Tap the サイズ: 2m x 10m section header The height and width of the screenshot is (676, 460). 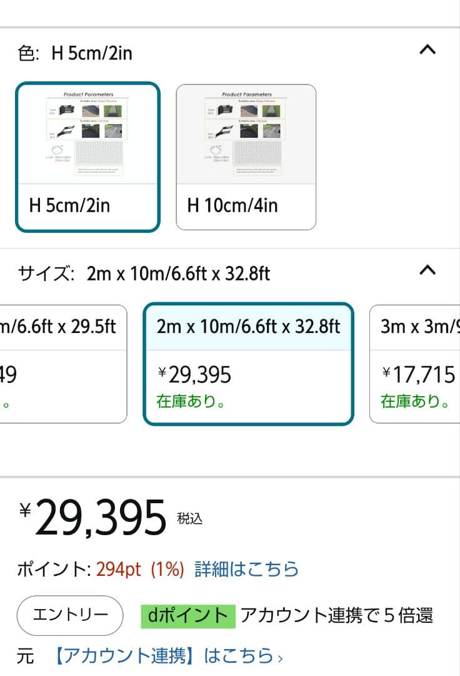pyautogui.click(x=144, y=274)
